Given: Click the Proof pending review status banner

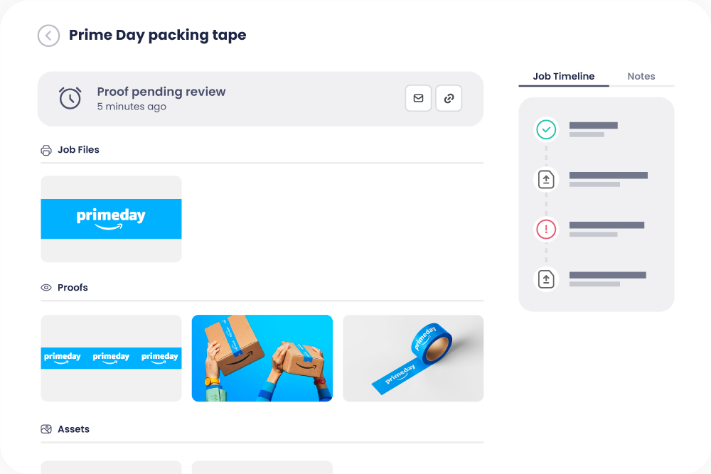Looking at the screenshot, I should pyautogui.click(x=261, y=99).
